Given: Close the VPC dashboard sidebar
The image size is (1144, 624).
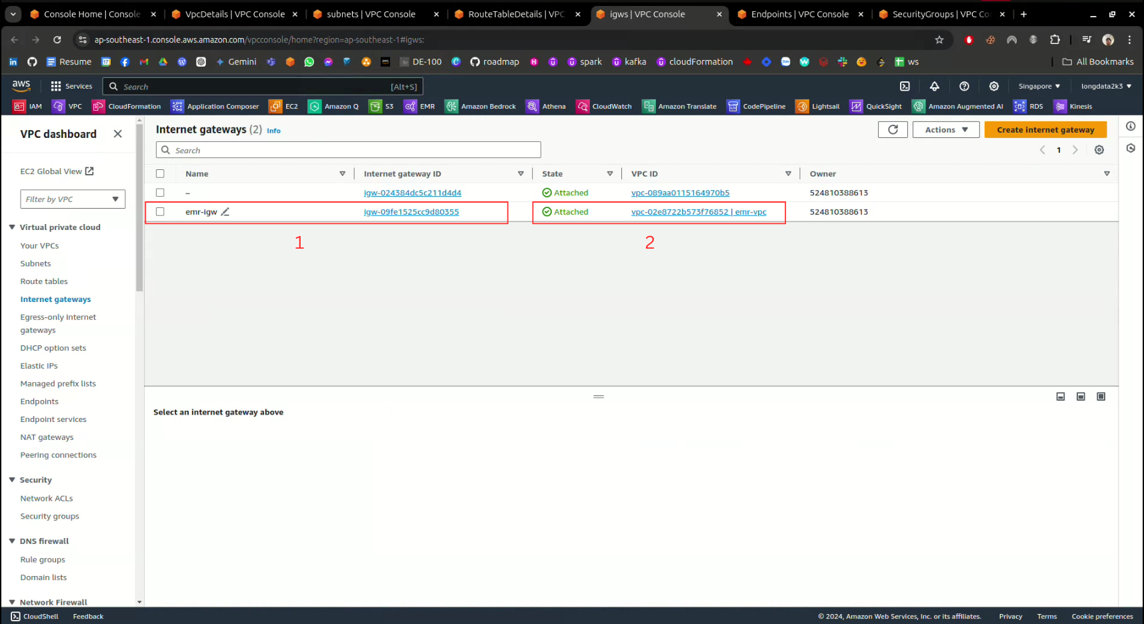Looking at the screenshot, I should (x=118, y=134).
